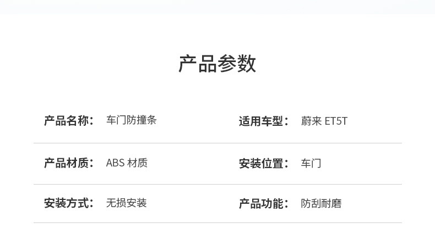Select the 产品功能 label

tap(261, 204)
